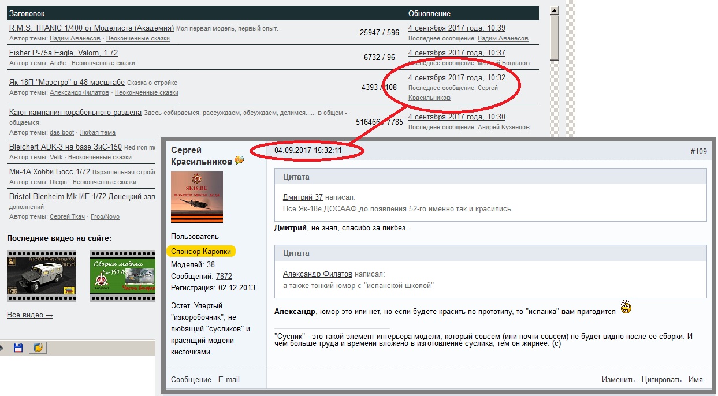
Task: Click the Спонсор Каропки yellow badge
Action: (203, 252)
